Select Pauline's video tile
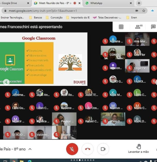Viewport: 157px width, 162px height. tap(64, 119)
